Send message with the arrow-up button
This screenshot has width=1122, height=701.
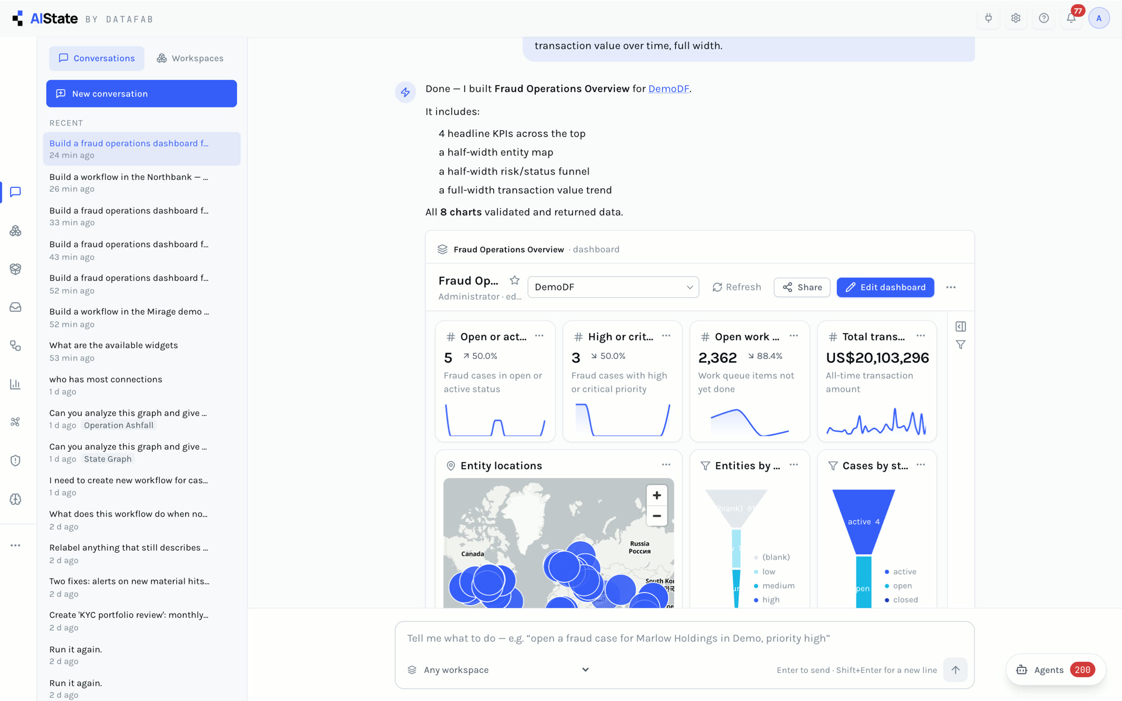(955, 670)
